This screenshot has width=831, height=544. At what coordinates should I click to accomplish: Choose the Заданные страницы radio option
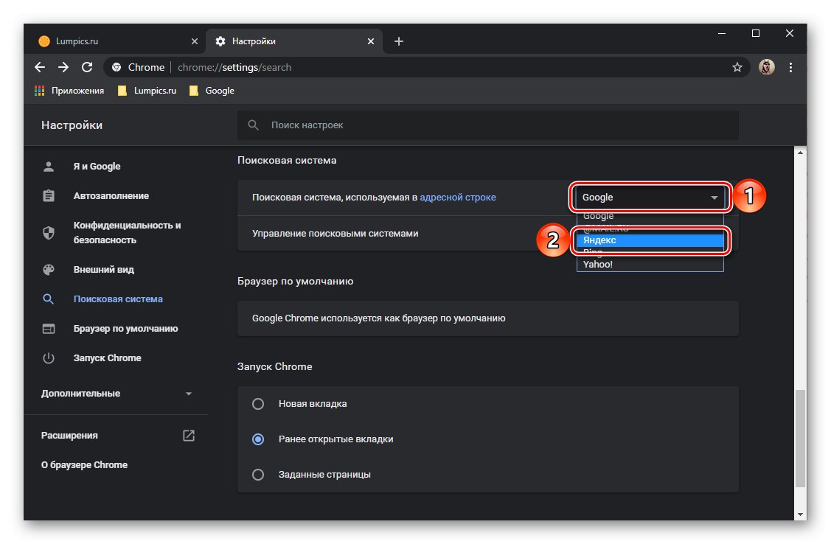258,475
